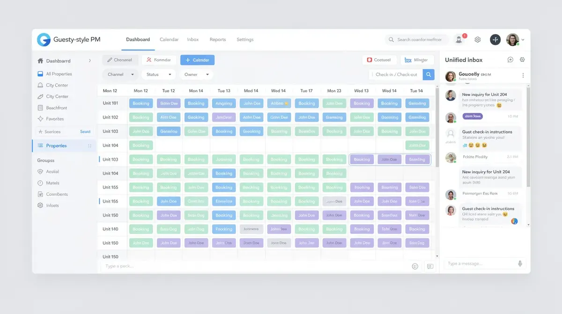Click the Minger button

(x=417, y=60)
